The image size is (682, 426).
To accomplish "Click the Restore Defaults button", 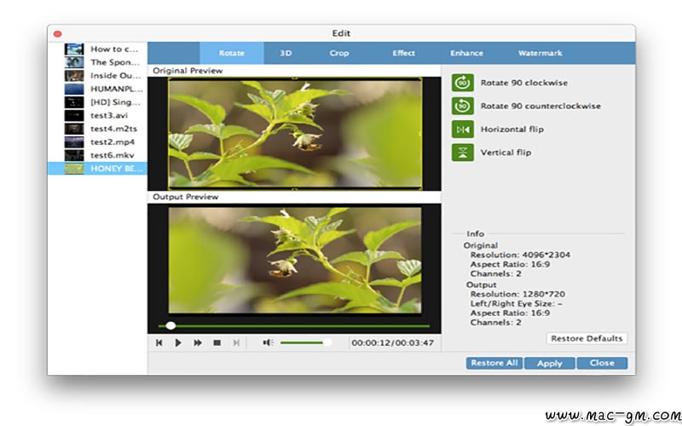I will pyautogui.click(x=587, y=338).
